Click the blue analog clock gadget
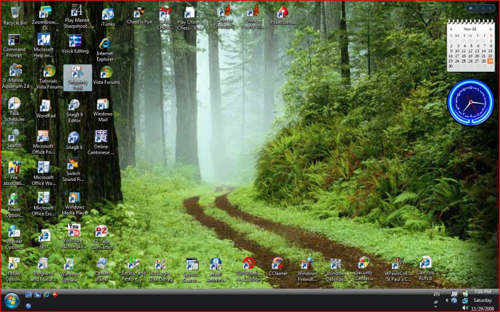 [471, 102]
